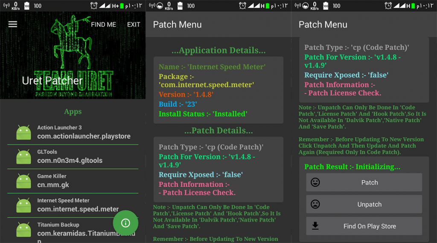Open com.actionlauncher.playstore entry

73,132
